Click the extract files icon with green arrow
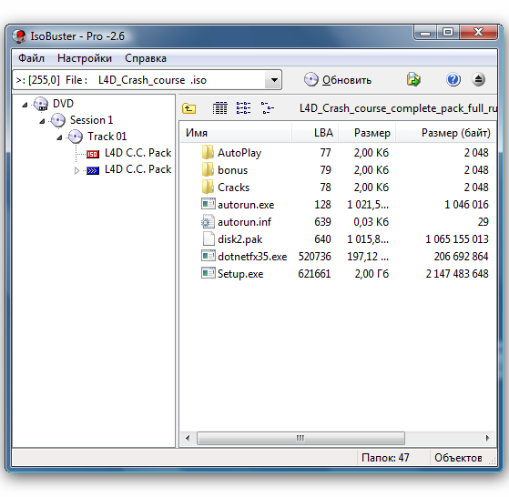 tap(413, 79)
